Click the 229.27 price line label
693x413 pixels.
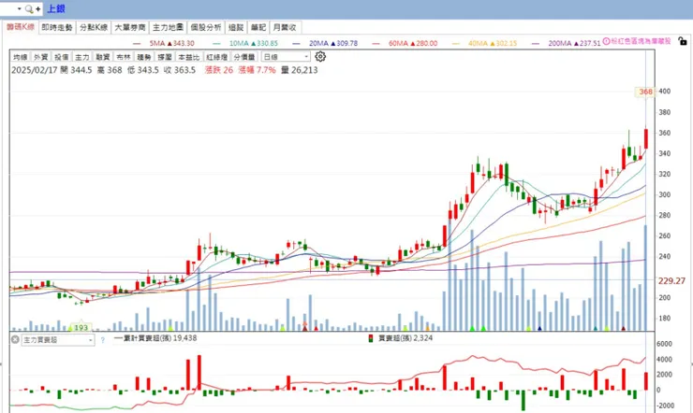(x=671, y=280)
